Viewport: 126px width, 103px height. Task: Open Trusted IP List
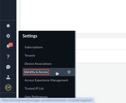coord(34,89)
